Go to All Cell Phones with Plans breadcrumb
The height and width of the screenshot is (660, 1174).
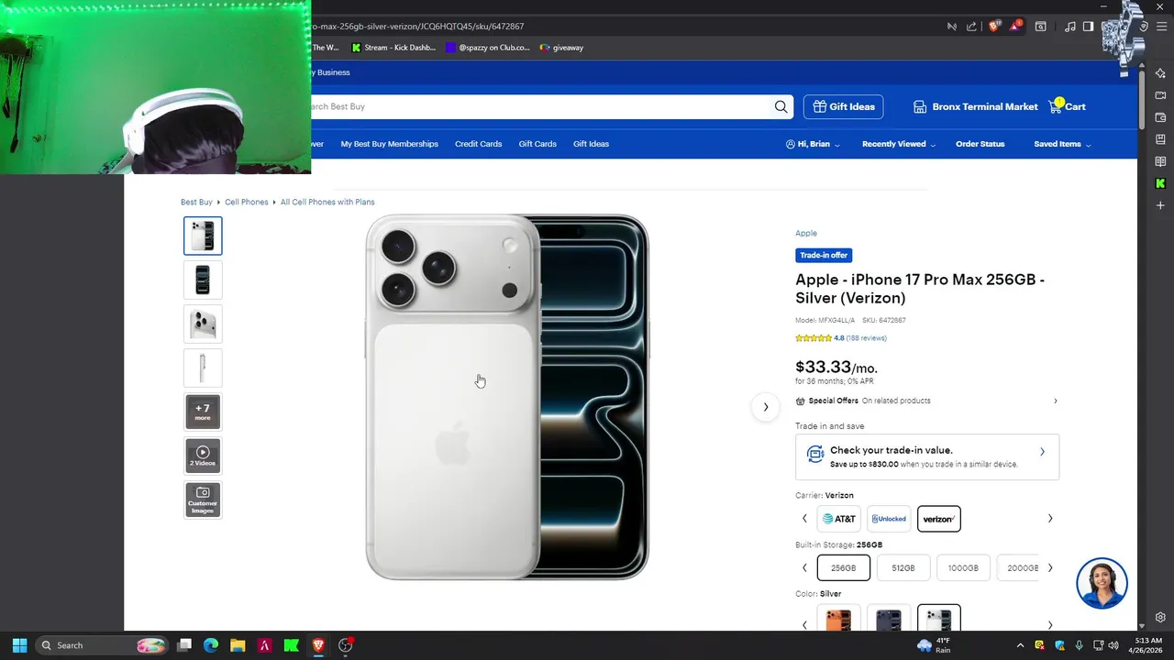[327, 202]
